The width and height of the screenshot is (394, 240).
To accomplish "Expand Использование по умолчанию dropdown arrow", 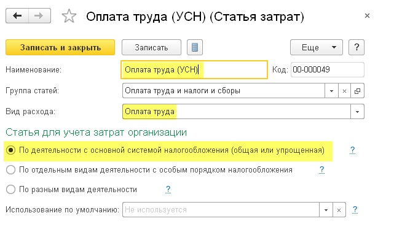I will point(326,210).
